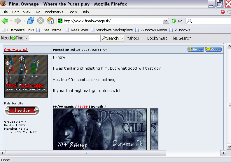Click the Report post button
Screen dimensions: 231x163
196,49
